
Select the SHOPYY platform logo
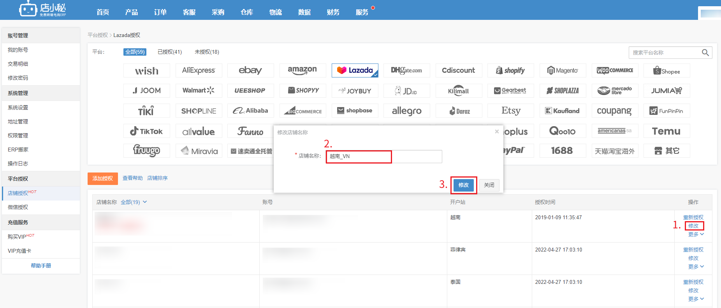tap(302, 91)
